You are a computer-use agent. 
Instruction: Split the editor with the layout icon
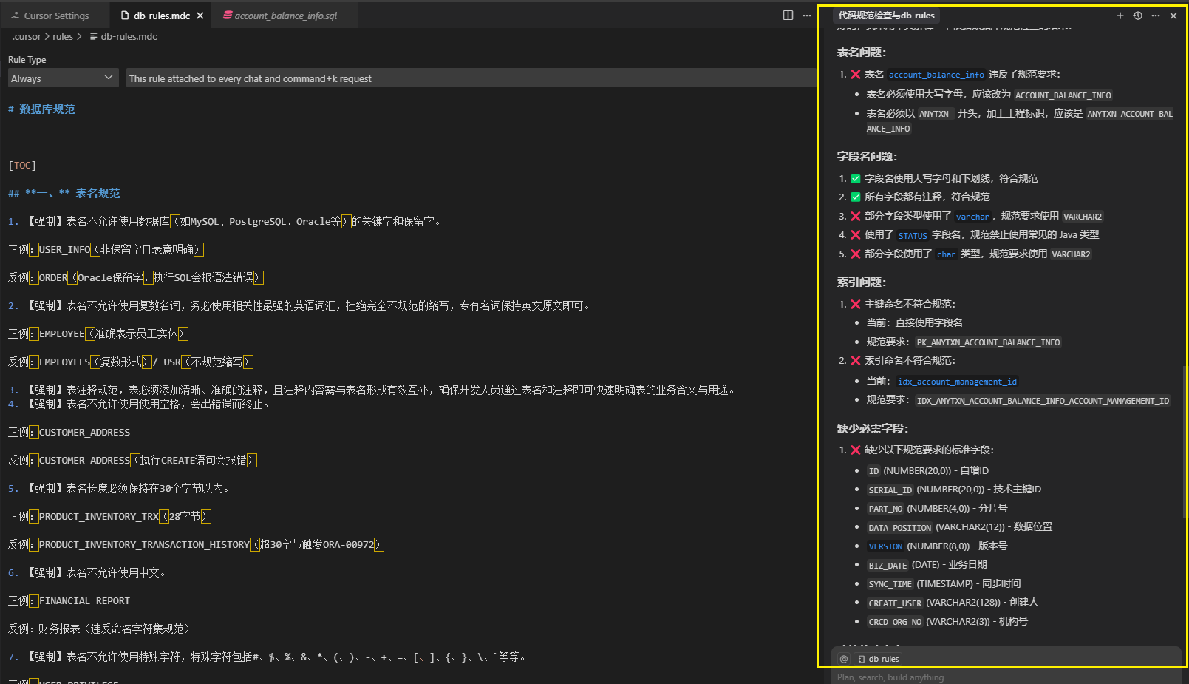tap(788, 16)
